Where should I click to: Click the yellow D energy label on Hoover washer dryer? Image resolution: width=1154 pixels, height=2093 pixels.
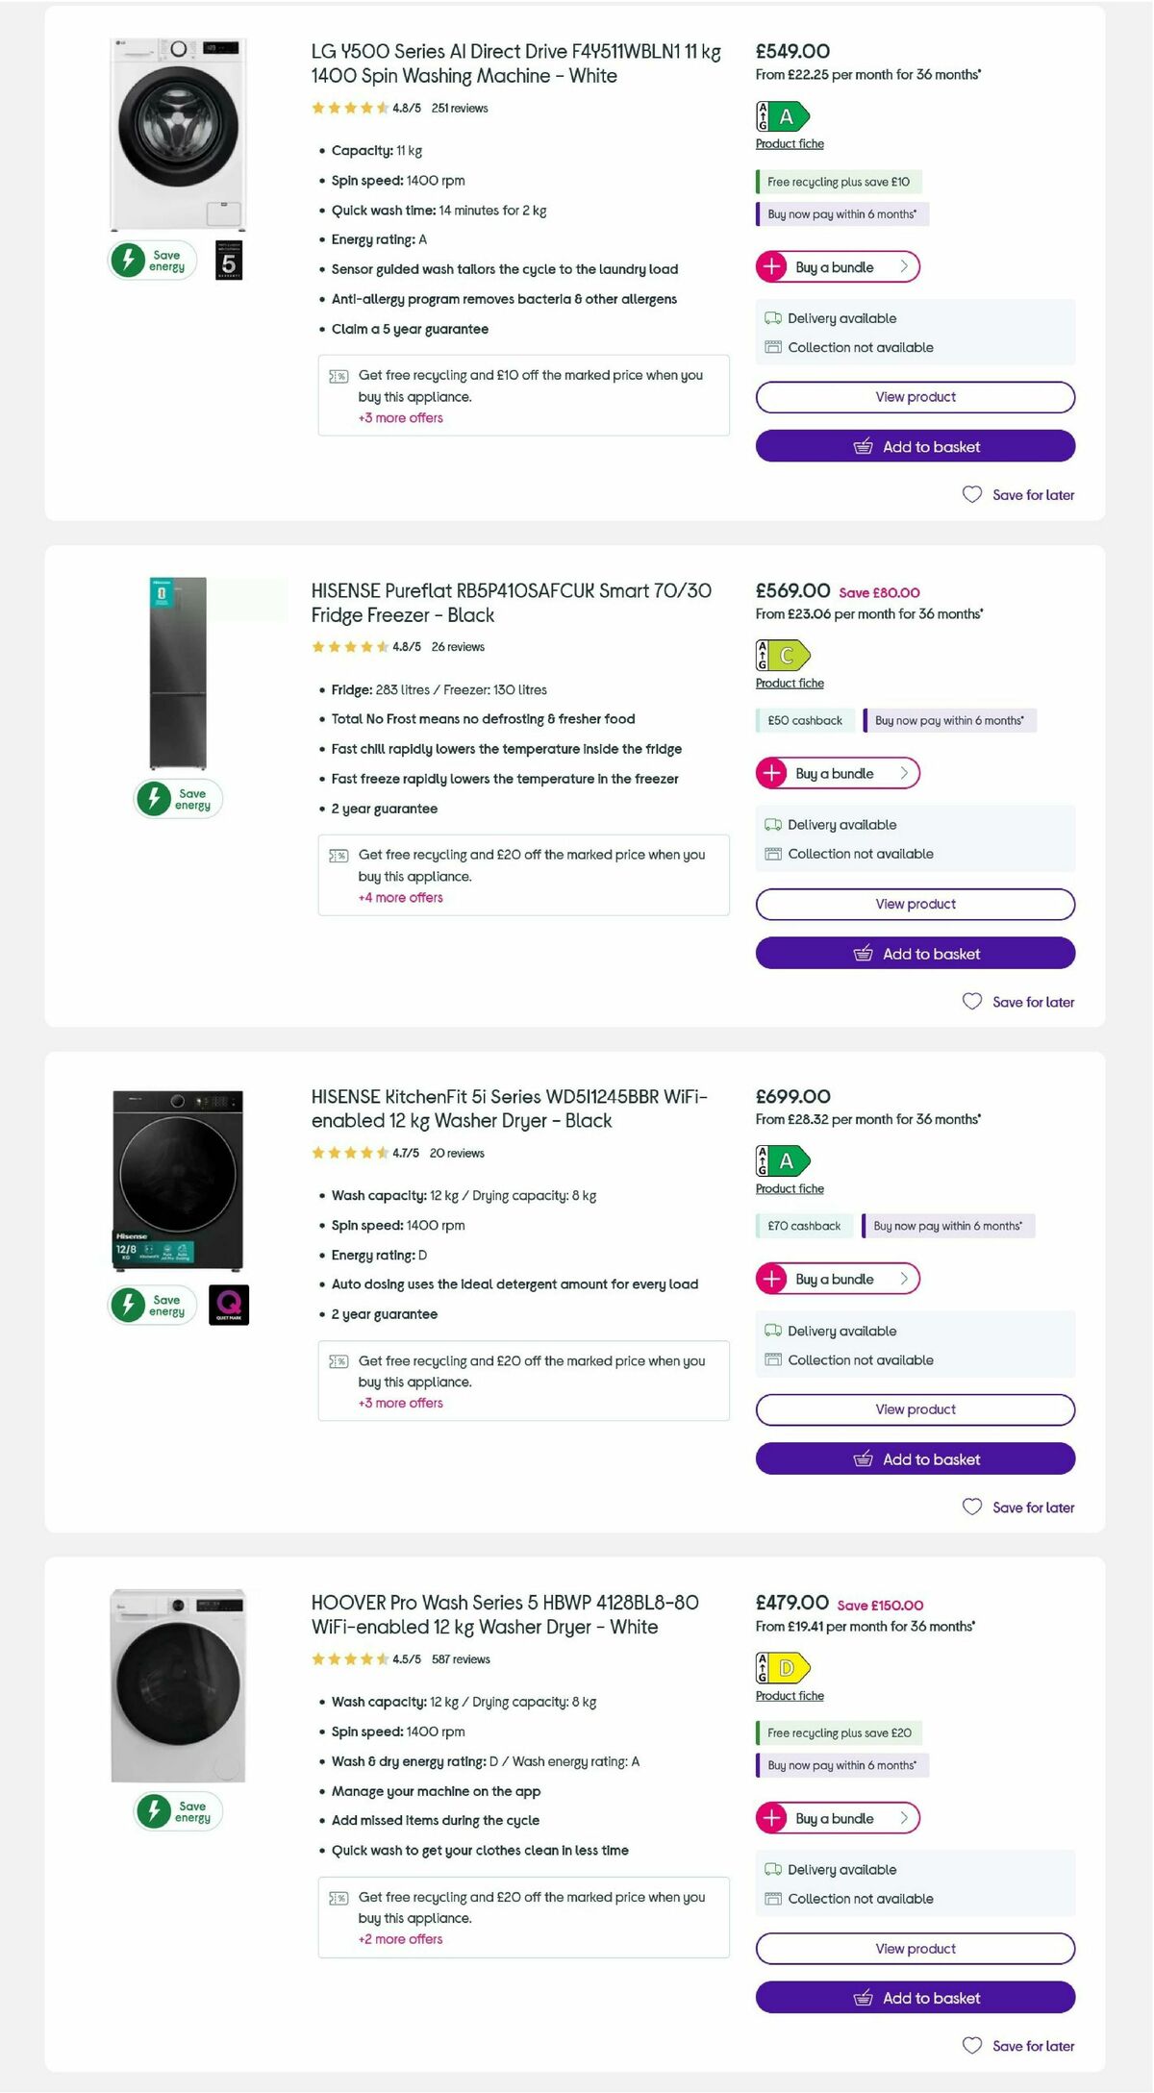[x=783, y=1667]
